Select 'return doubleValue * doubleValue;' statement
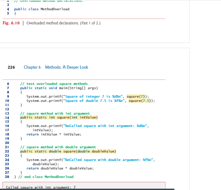Image resolution: width=221 pixels, height=190 pixels. pos(60,168)
